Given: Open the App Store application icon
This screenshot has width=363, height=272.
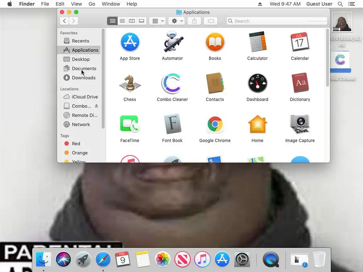Looking at the screenshot, I should point(130,42).
